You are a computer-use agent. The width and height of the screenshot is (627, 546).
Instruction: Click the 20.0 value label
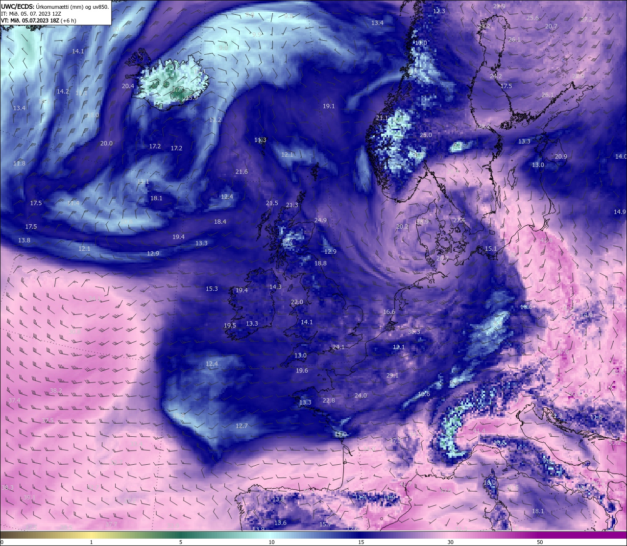(106, 143)
